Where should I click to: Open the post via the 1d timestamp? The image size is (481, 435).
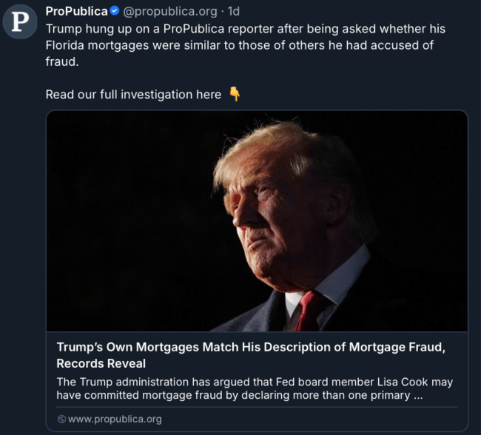point(233,11)
